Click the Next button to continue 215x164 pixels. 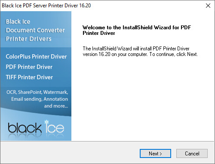coord(155,154)
